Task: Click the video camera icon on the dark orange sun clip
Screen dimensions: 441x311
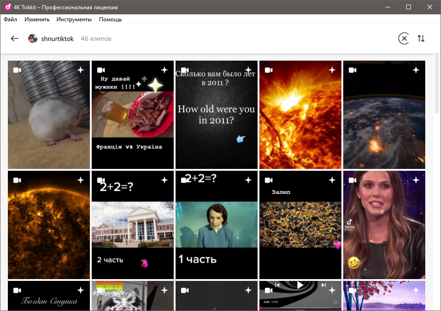Action: (17, 180)
